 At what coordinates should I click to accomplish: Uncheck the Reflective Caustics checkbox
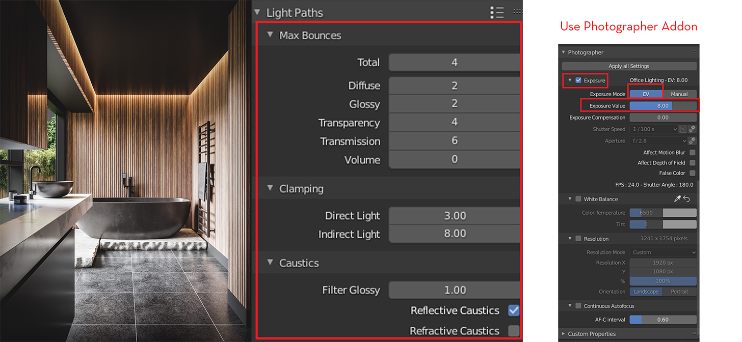point(514,310)
